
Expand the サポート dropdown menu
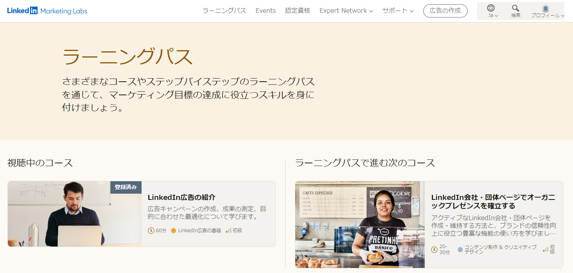pyautogui.click(x=398, y=11)
